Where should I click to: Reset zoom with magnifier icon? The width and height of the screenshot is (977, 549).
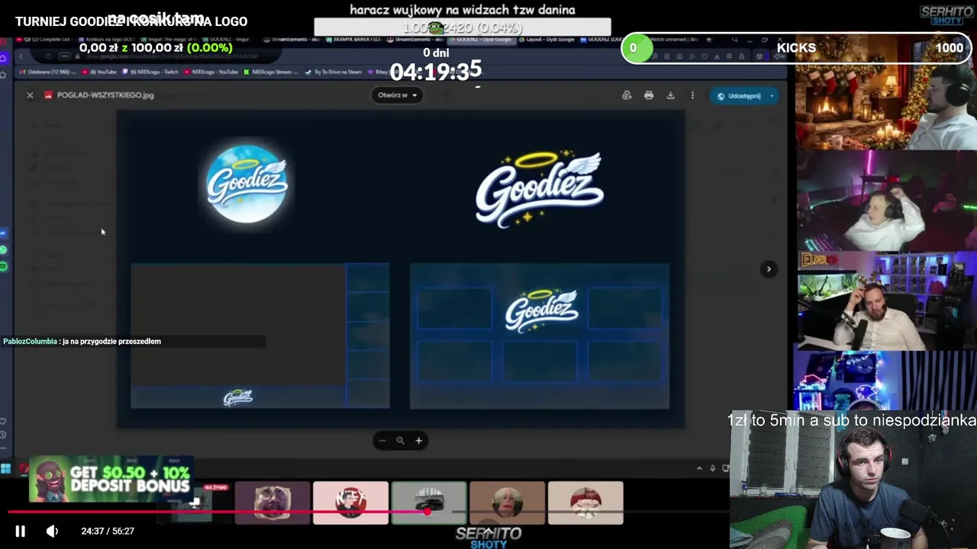400,441
